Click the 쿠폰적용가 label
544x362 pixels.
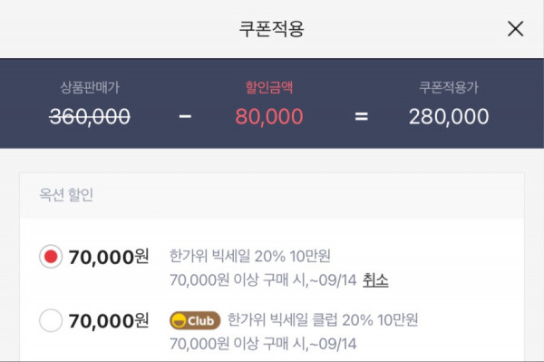pyautogui.click(x=449, y=87)
